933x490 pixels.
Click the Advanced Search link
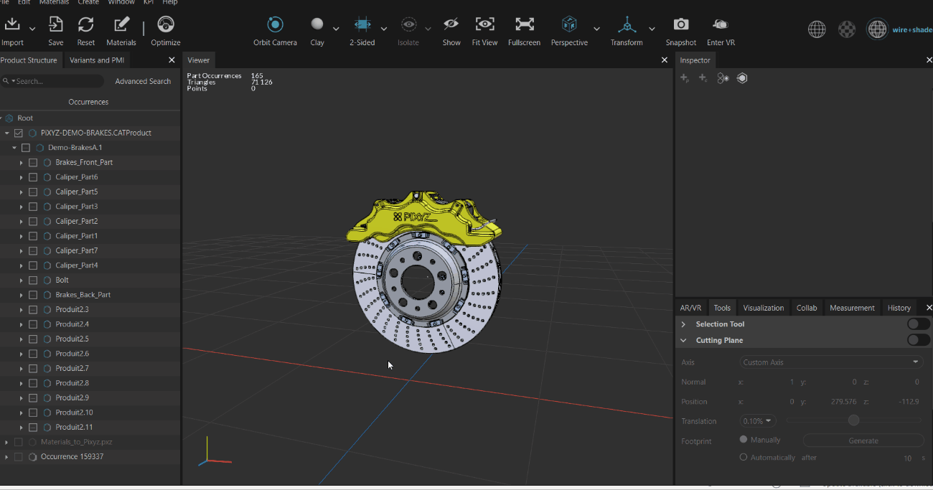[x=143, y=81]
